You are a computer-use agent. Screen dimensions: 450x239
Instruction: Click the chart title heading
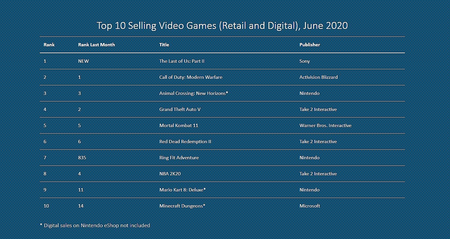222,26
